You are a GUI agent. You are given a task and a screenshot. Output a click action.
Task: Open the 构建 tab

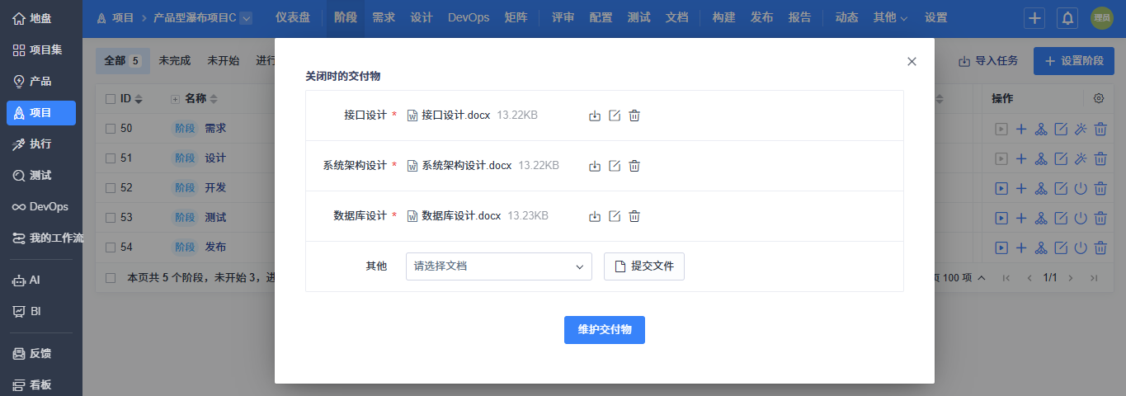(x=723, y=17)
